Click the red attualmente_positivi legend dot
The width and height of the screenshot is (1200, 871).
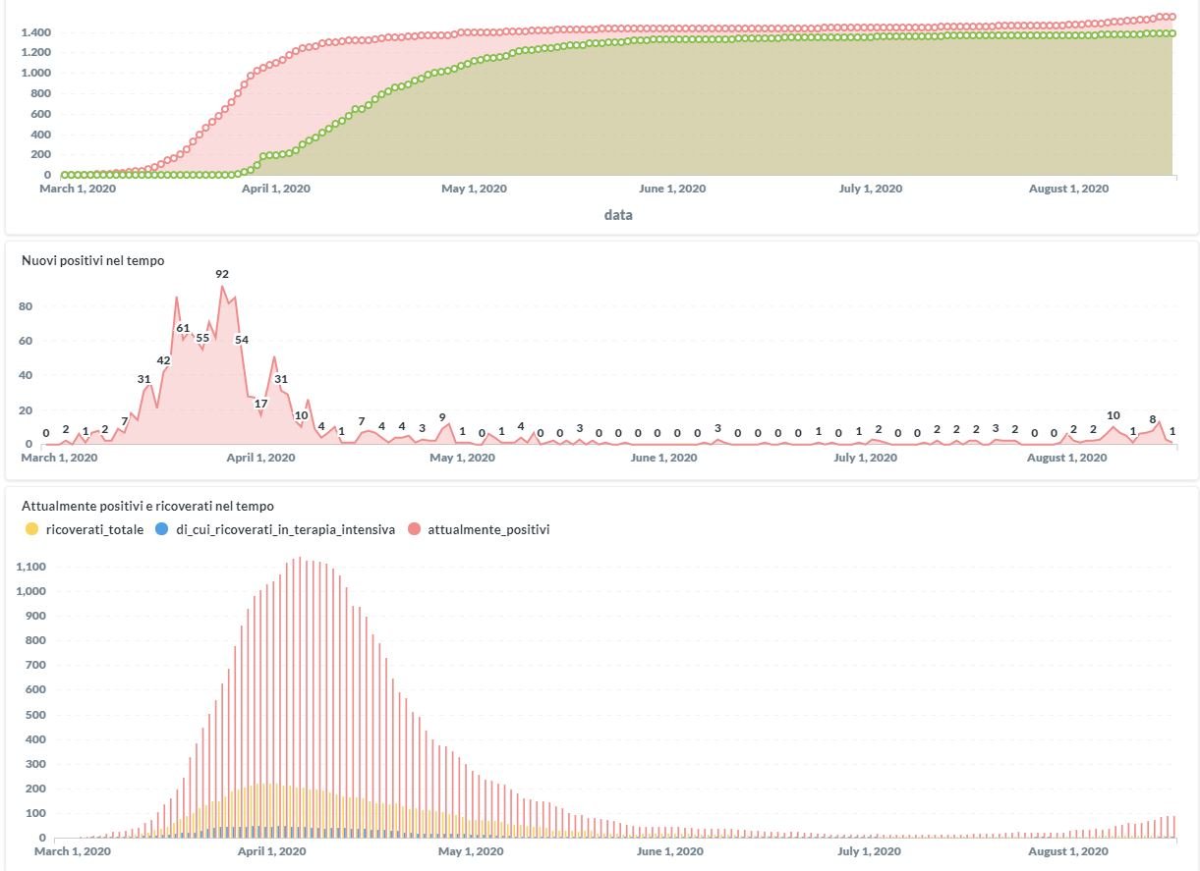pyautogui.click(x=414, y=529)
